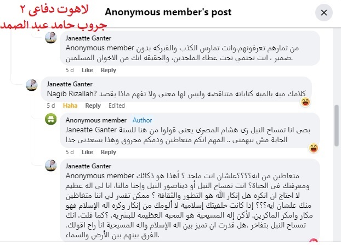This screenshot has width=341, height=246.
Task: Click the blue Author badge
Action: point(142,120)
